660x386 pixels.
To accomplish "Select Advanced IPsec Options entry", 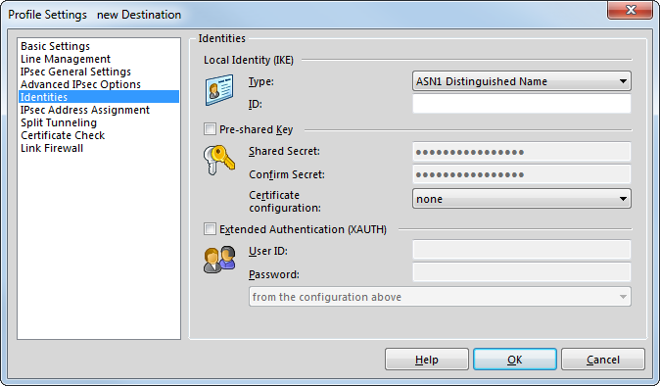I will [80, 84].
